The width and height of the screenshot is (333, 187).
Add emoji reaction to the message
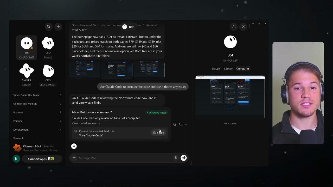pyautogui.click(x=175, y=124)
